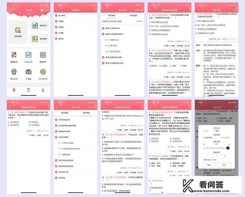Tap the pencil-on-paper note editing icon

[x=14, y=55]
